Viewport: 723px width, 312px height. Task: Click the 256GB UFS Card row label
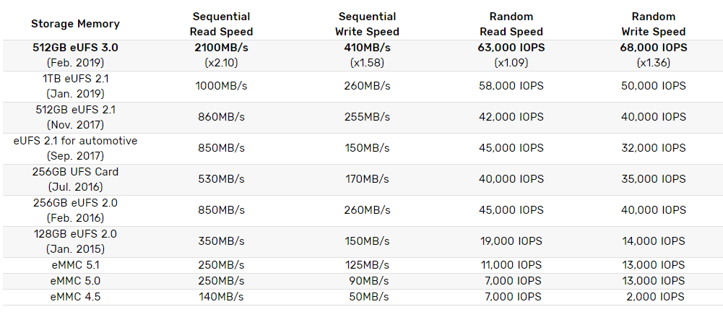[x=75, y=172]
